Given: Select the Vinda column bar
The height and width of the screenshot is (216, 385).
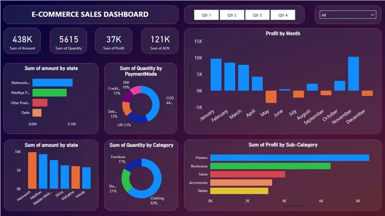Looking at the screenshot, I should point(87,178).
